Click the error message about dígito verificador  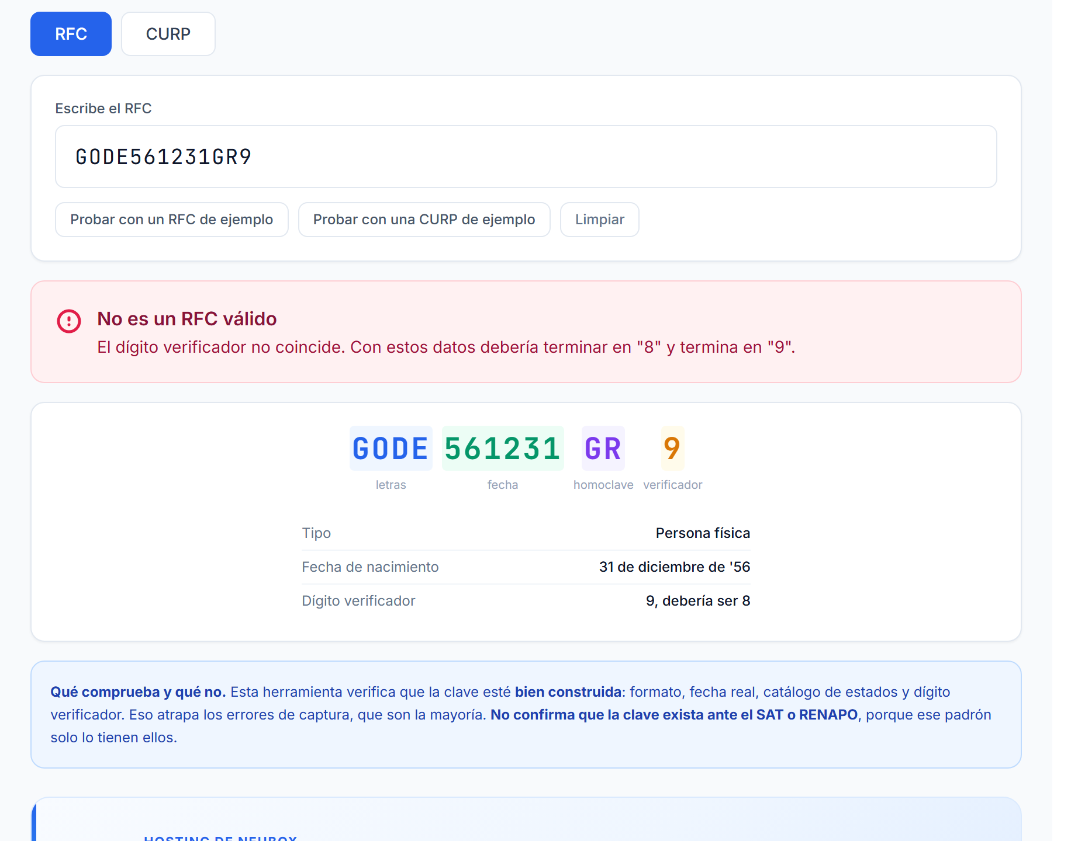[x=446, y=347]
